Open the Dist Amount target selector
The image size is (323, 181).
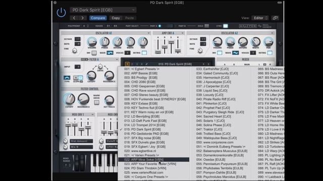(81, 141)
